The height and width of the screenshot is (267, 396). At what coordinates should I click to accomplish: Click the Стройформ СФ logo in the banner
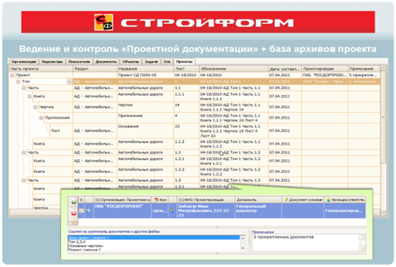tap(103, 22)
